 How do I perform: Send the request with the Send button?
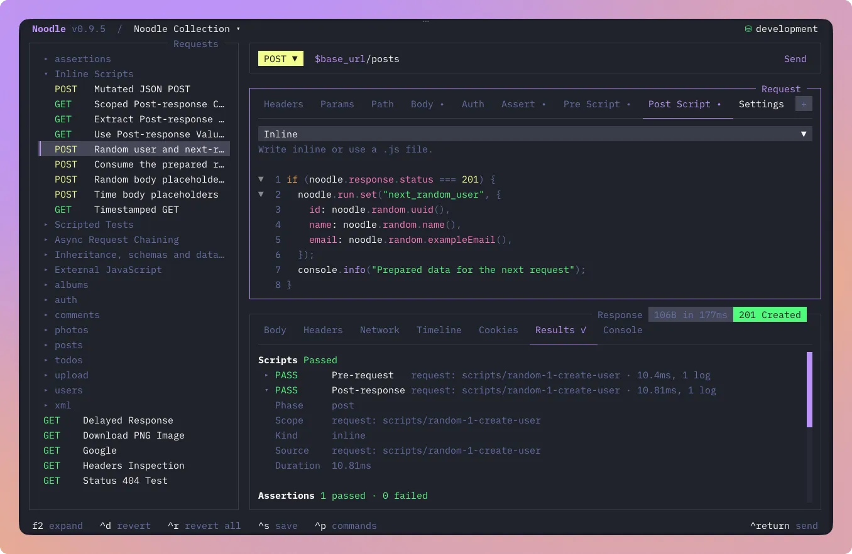coord(795,59)
